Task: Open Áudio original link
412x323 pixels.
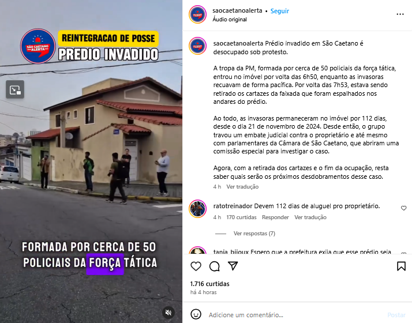Action: [230, 20]
